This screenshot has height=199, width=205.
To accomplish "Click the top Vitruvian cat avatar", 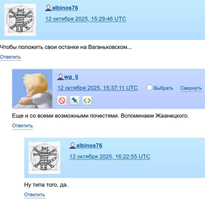I will tap(20, 20).
